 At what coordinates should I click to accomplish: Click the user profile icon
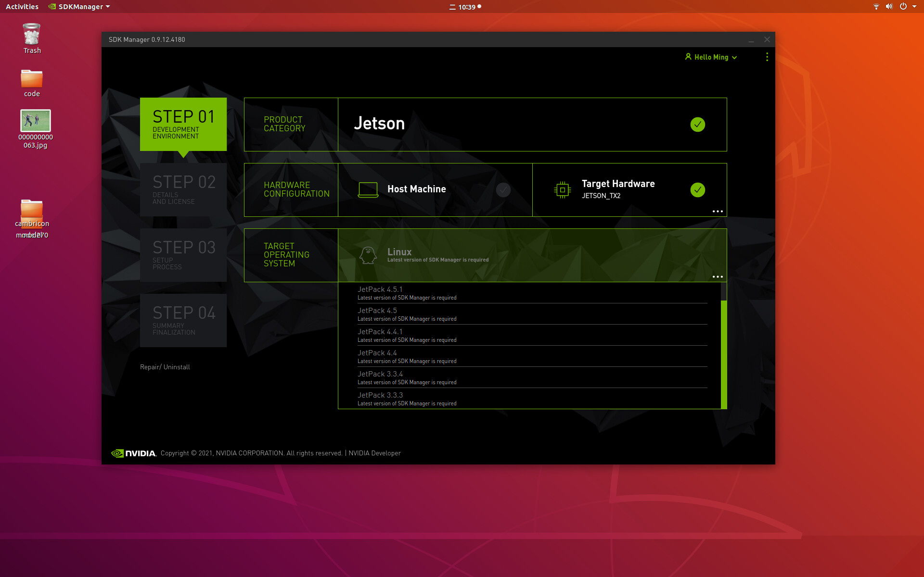[688, 57]
